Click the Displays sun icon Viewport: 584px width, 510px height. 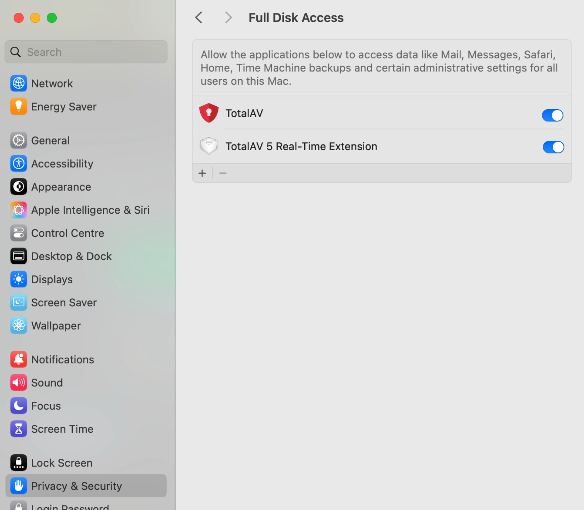19,279
